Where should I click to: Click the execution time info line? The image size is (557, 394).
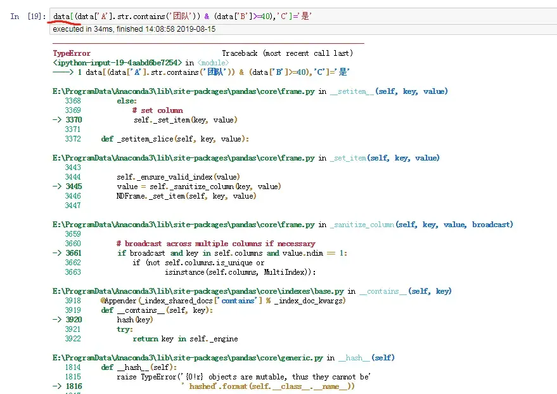(x=134, y=29)
